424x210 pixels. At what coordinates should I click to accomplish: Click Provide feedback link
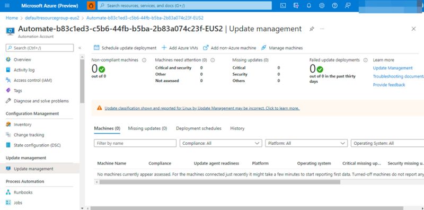(389, 85)
